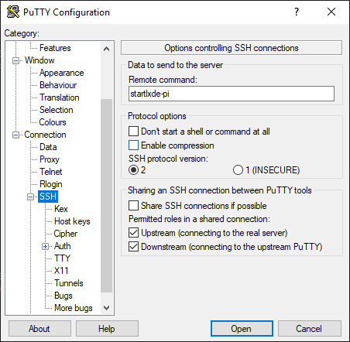This screenshot has width=350, height=342.
Task: Click the 'Remote command:' label
Action: point(163,80)
